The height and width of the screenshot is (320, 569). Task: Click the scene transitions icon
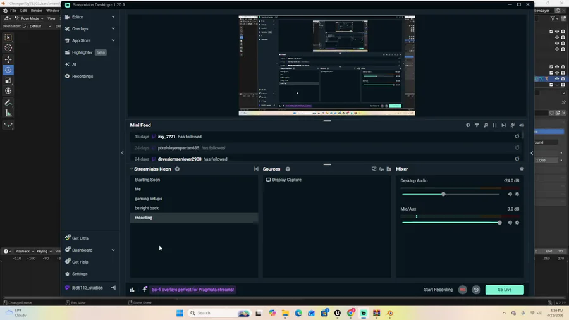256,169
